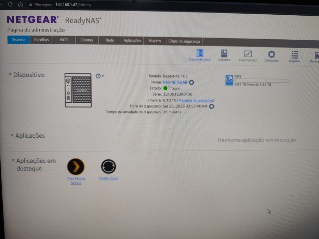The width and height of the screenshot is (319, 239).
Task: Click the Íntegro status text
Action: pyautogui.click(x=174, y=88)
